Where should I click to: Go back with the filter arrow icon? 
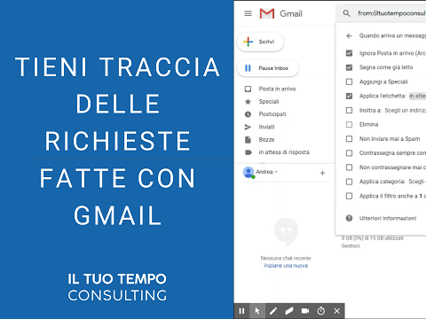349,35
